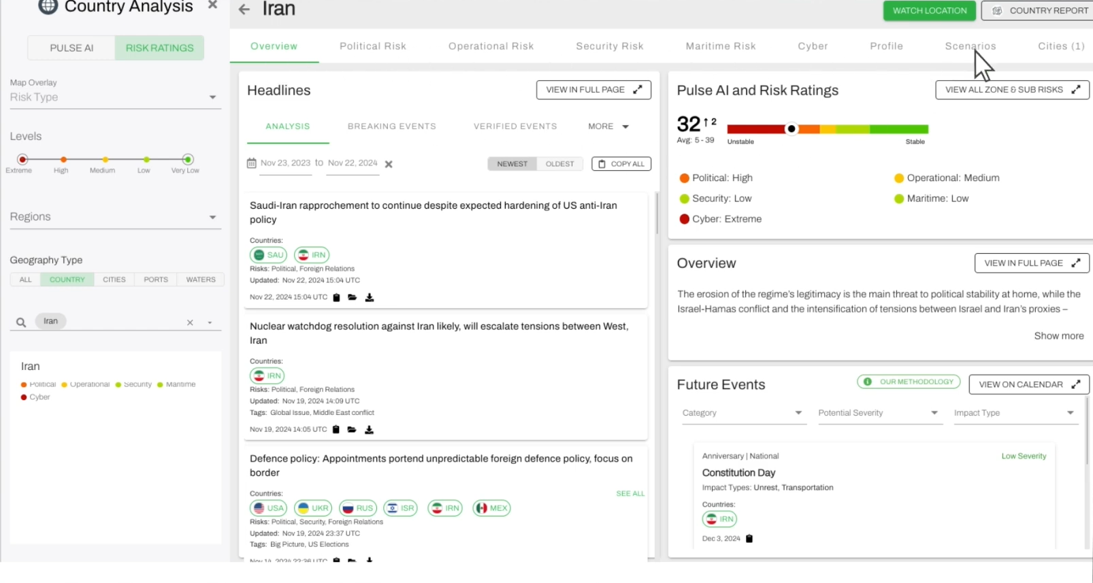
Task: Switch to Breaking Events tab
Action: click(392, 127)
